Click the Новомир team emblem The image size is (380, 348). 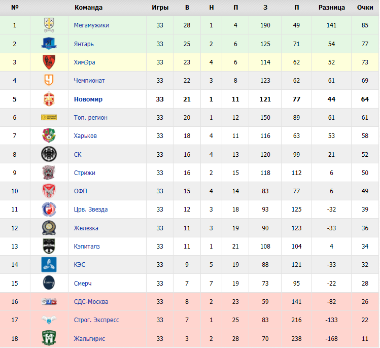tap(49, 99)
